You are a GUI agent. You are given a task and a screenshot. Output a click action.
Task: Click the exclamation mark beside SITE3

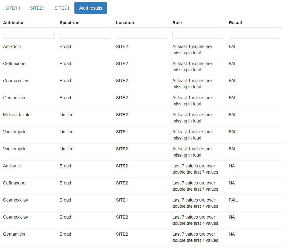click(69, 8)
